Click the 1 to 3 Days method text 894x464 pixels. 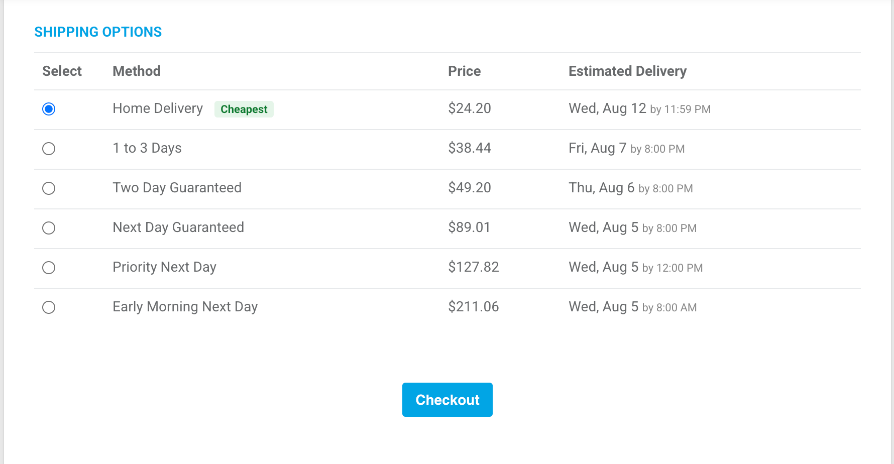pos(147,148)
